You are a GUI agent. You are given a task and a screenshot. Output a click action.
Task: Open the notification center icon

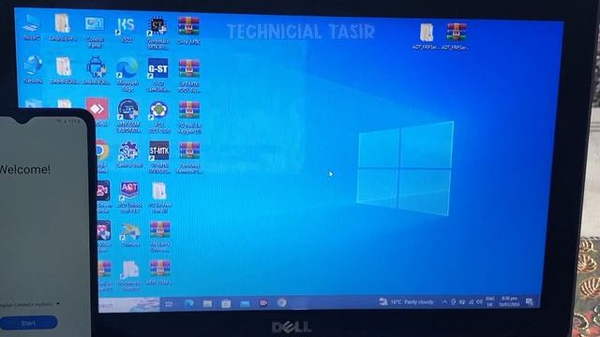pos(530,302)
